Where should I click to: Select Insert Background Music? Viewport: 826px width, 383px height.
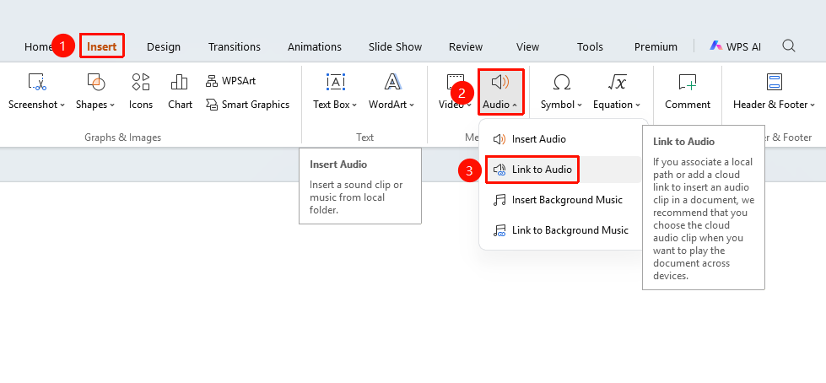(562, 200)
